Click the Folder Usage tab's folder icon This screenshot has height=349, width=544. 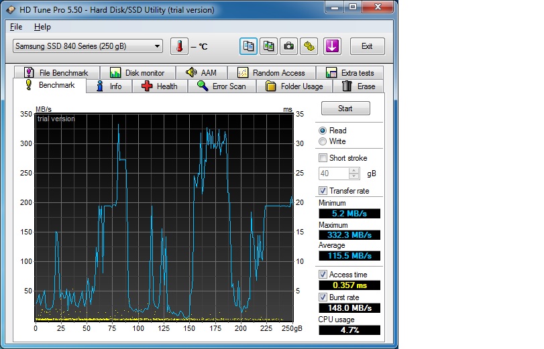pyautogui.click(x=270, y=86)
